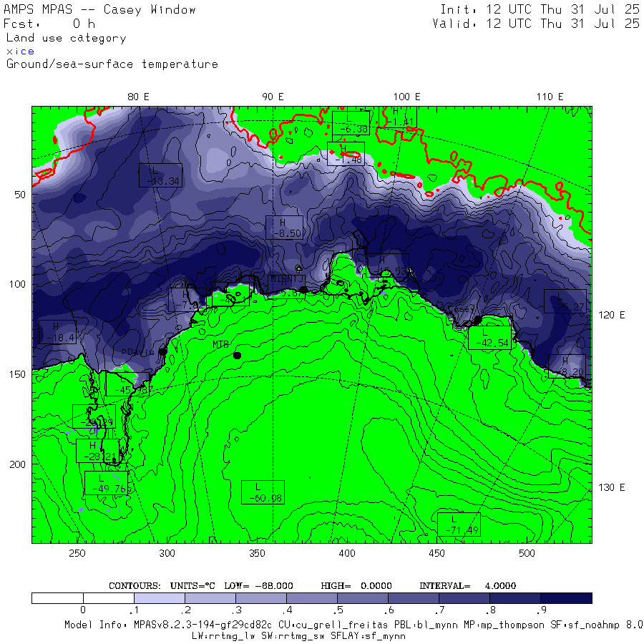644x644 pixels.
Task: Click the 'Fcst: 0 h' forecast label
Action: (x=49, y=24)
